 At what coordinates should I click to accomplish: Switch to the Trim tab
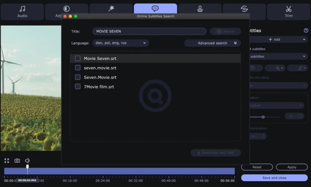click(x=288, y=12)
